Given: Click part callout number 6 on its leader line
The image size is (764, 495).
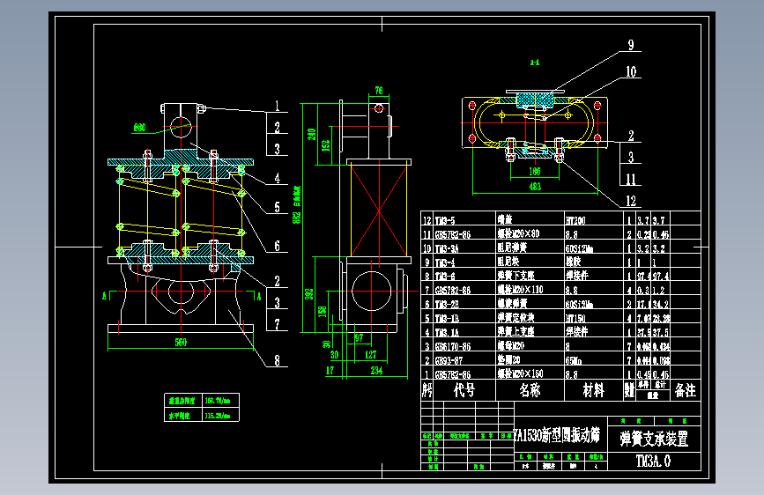Looking at the screenshot, I should (278, 246).
